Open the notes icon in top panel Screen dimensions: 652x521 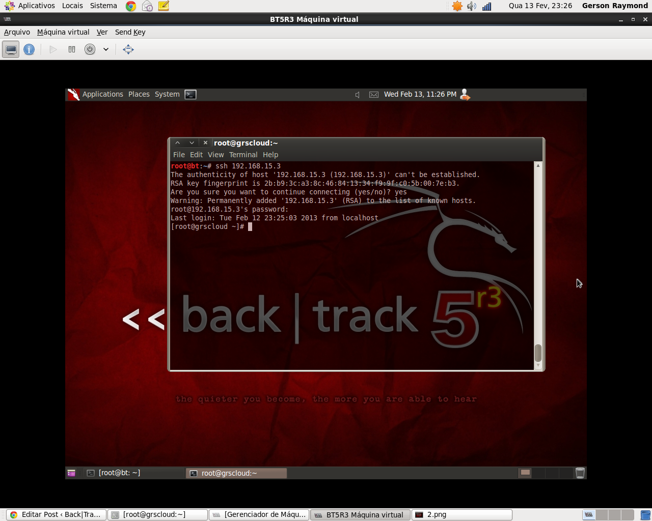(164, 6)
